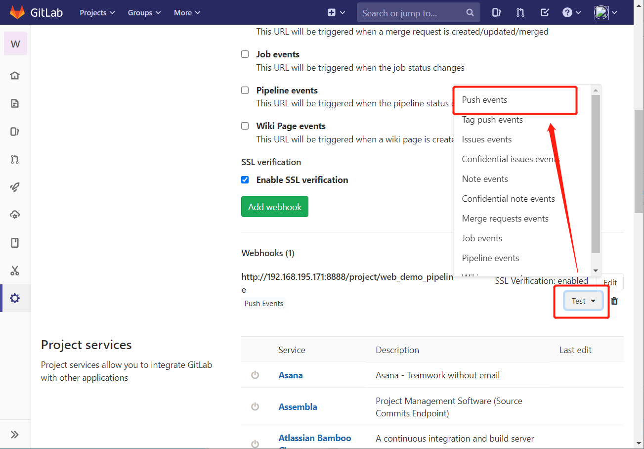Screen dimensions: 644x449
Task: Click the W project avatar in sidebar
Action: (15, 44)
